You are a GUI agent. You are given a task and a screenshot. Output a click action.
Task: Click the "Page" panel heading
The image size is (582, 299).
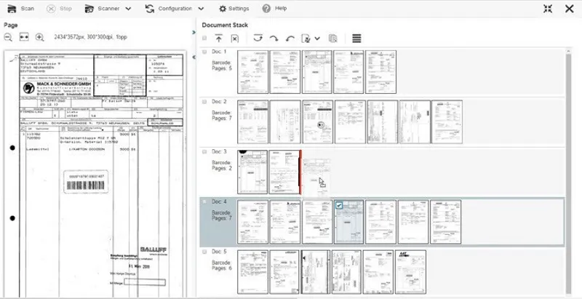click(x=11, y=25)
